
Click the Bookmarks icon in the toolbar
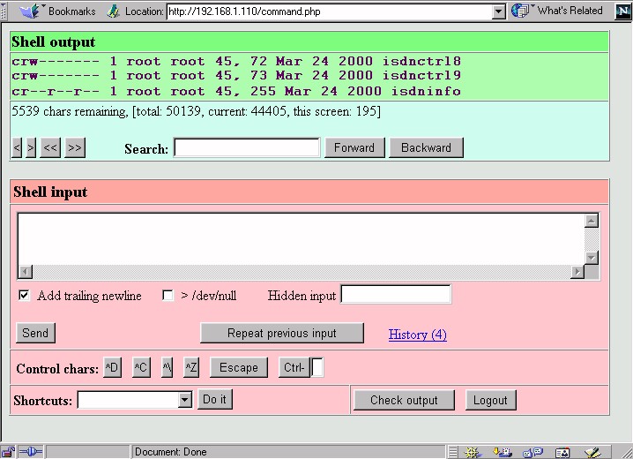point(31,11)
